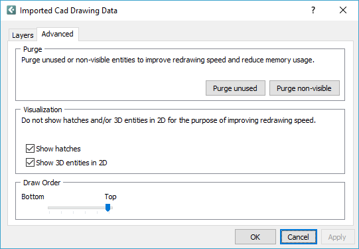Viewport: 359px width, 249px height.
Task: Click the Bottom label beside the slider
Action: pos(33,197)
